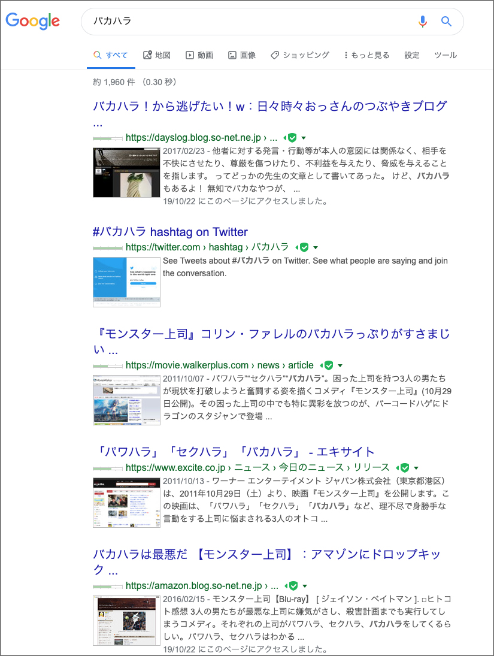Screen dimensions: 494x656
Task: Open the amazon blog thumbnail preview
Action: 126,621
